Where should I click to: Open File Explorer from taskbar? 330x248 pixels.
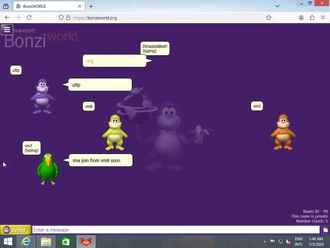coord(46,242)
